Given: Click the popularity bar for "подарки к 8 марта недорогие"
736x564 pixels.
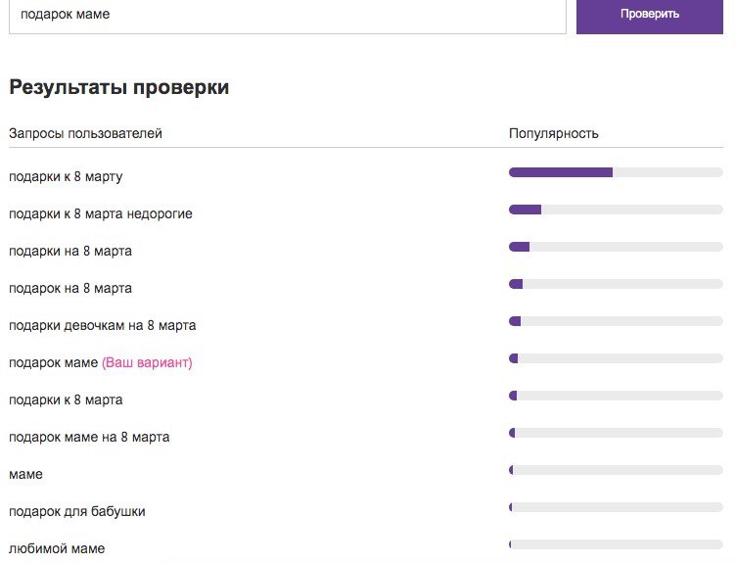Looking at the screenshot, I should (x=616, y=210).
